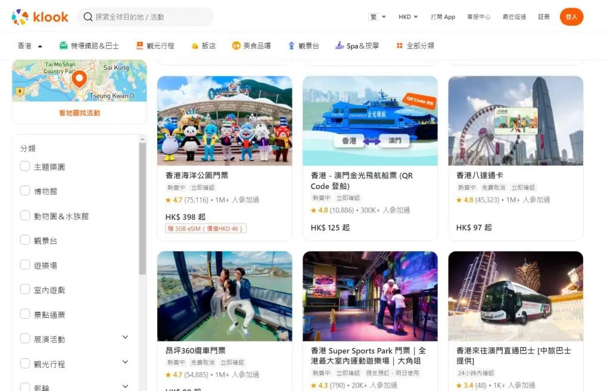
Task: Open the Macau direct bus thumbnail
Action: pyautogui.click(x=515, y=296)
